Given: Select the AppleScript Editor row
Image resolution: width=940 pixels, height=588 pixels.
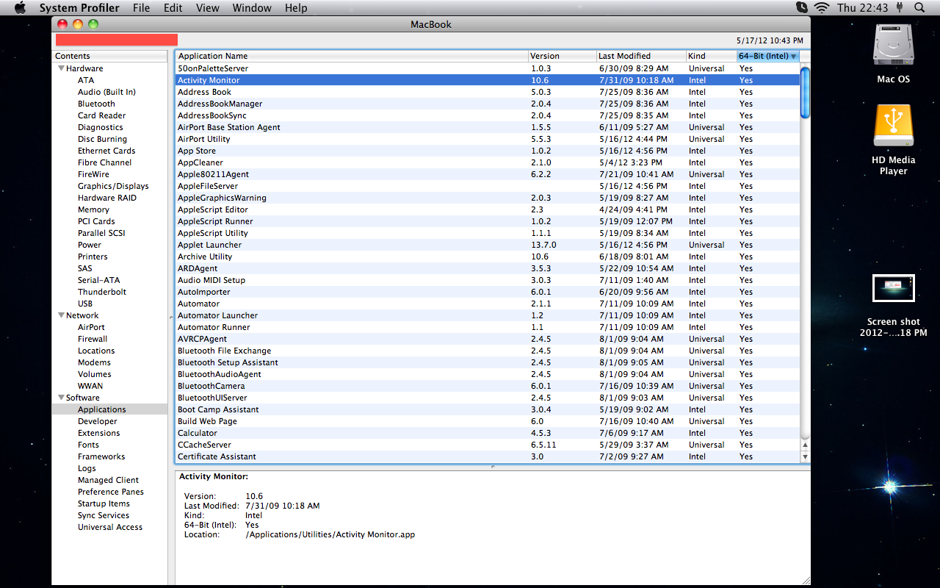Looking at the screenshot, I should pos(488,209).
